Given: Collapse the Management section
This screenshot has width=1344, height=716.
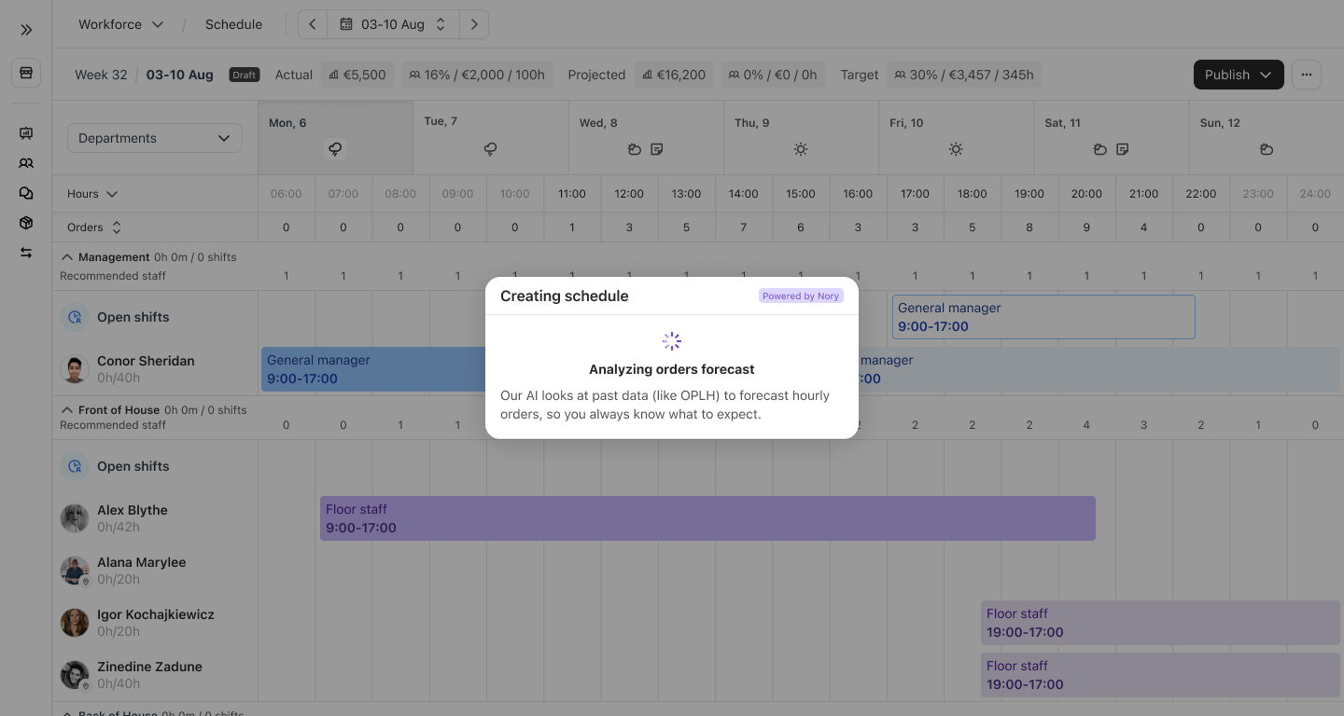Looking at the screenshot, I should [67, 257].
